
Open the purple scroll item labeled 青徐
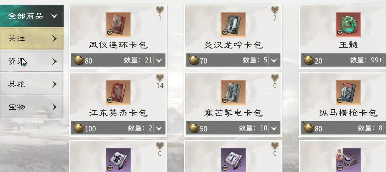coord(348,160)
